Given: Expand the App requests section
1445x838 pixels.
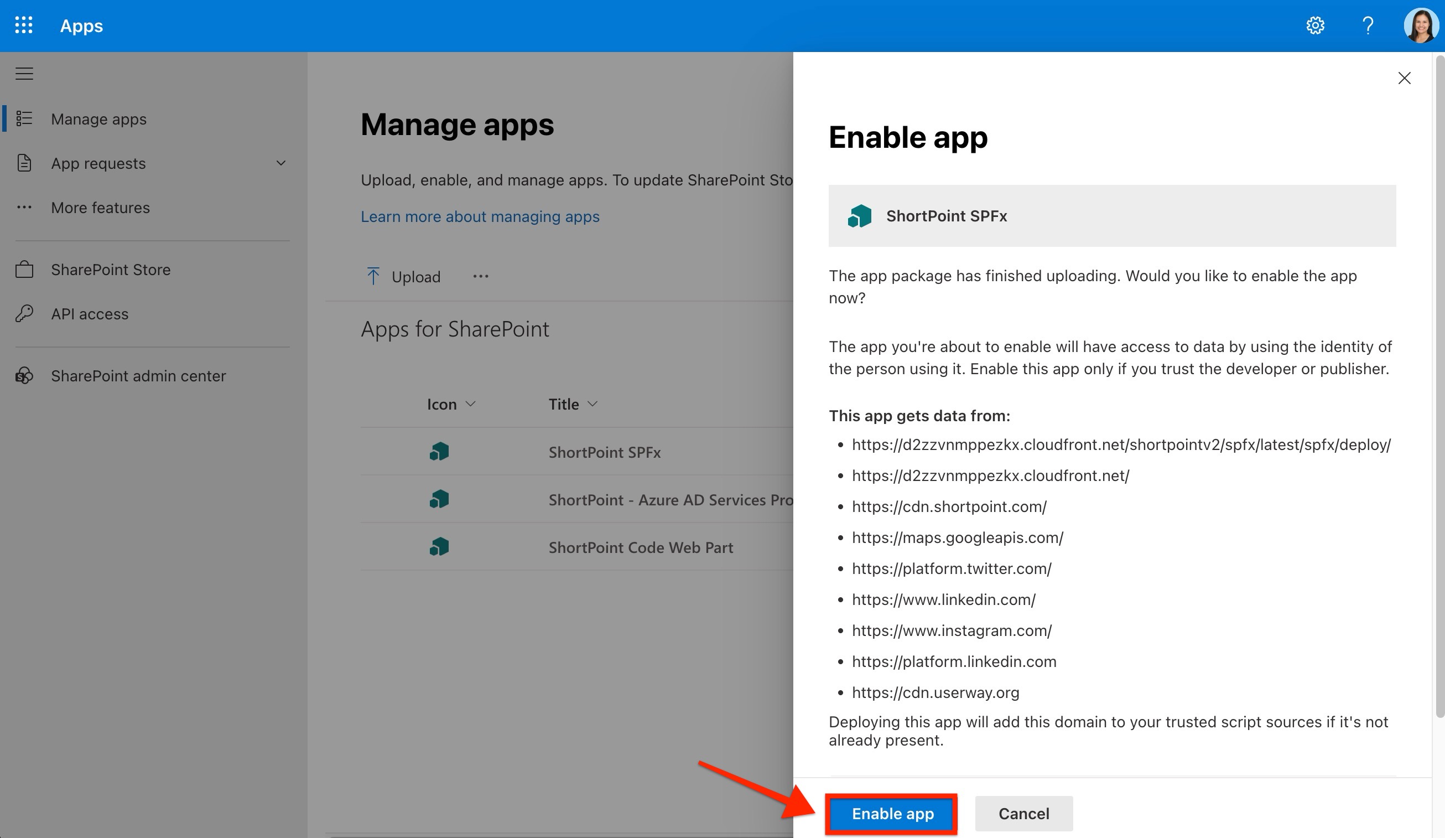Looking at the screenshot, I should [280, 163].
